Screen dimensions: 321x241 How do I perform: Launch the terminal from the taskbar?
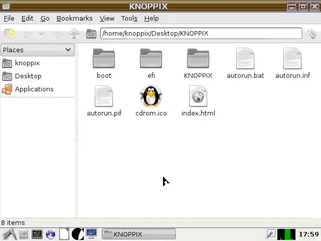(37, 234)
